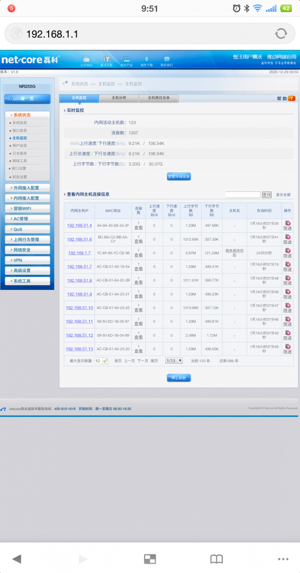Go to next page with 下一页
300x573 pixels.
(x=142, y=361)
